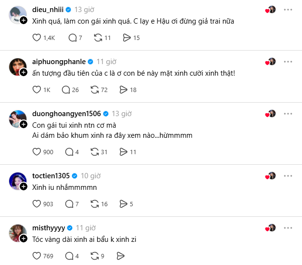Follow dieu_nhiii using plus badge on avatar
Screen dimensions: 302x265
(x=24, y=20)
